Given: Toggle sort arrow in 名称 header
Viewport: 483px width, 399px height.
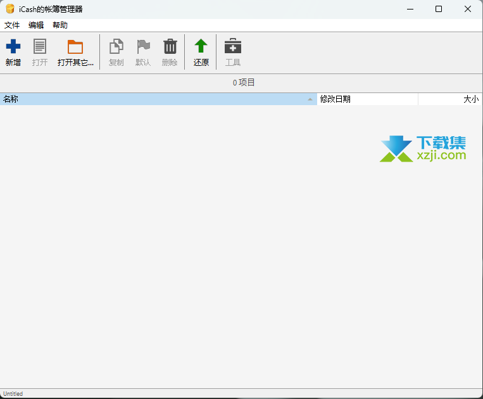Looking at the screenshot, I should pos(310,99).
